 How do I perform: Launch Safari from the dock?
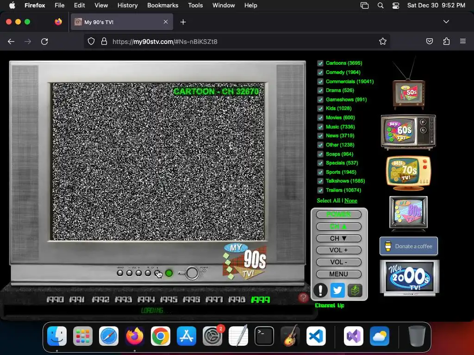pyautogui.click(x=109, y=336)
